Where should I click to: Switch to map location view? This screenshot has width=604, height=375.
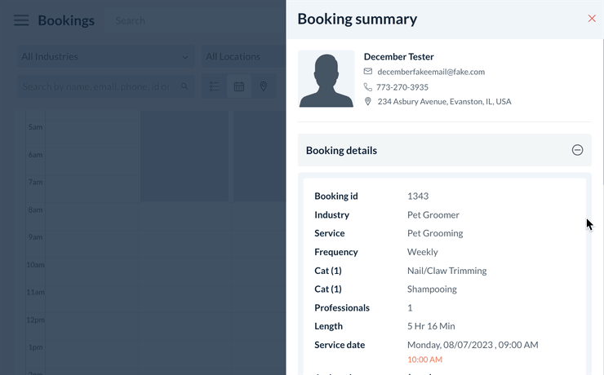coord(263,86)
